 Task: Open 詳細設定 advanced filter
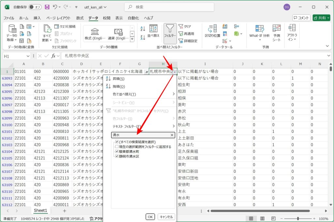(188, 41)
